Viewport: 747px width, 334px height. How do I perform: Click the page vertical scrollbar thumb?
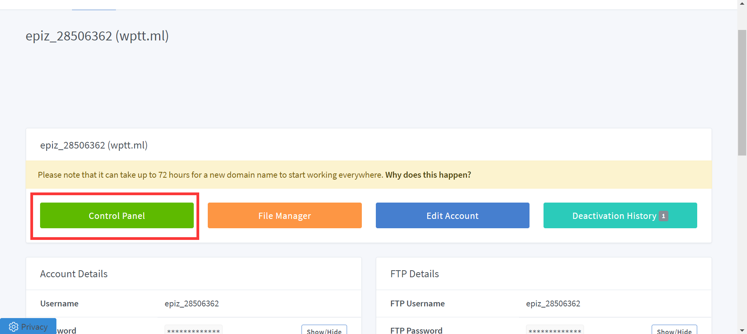pos(742,93)
